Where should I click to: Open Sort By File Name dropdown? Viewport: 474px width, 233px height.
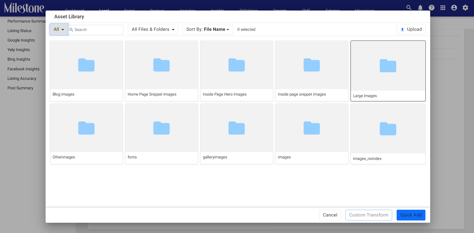click(x=208, y=29)
